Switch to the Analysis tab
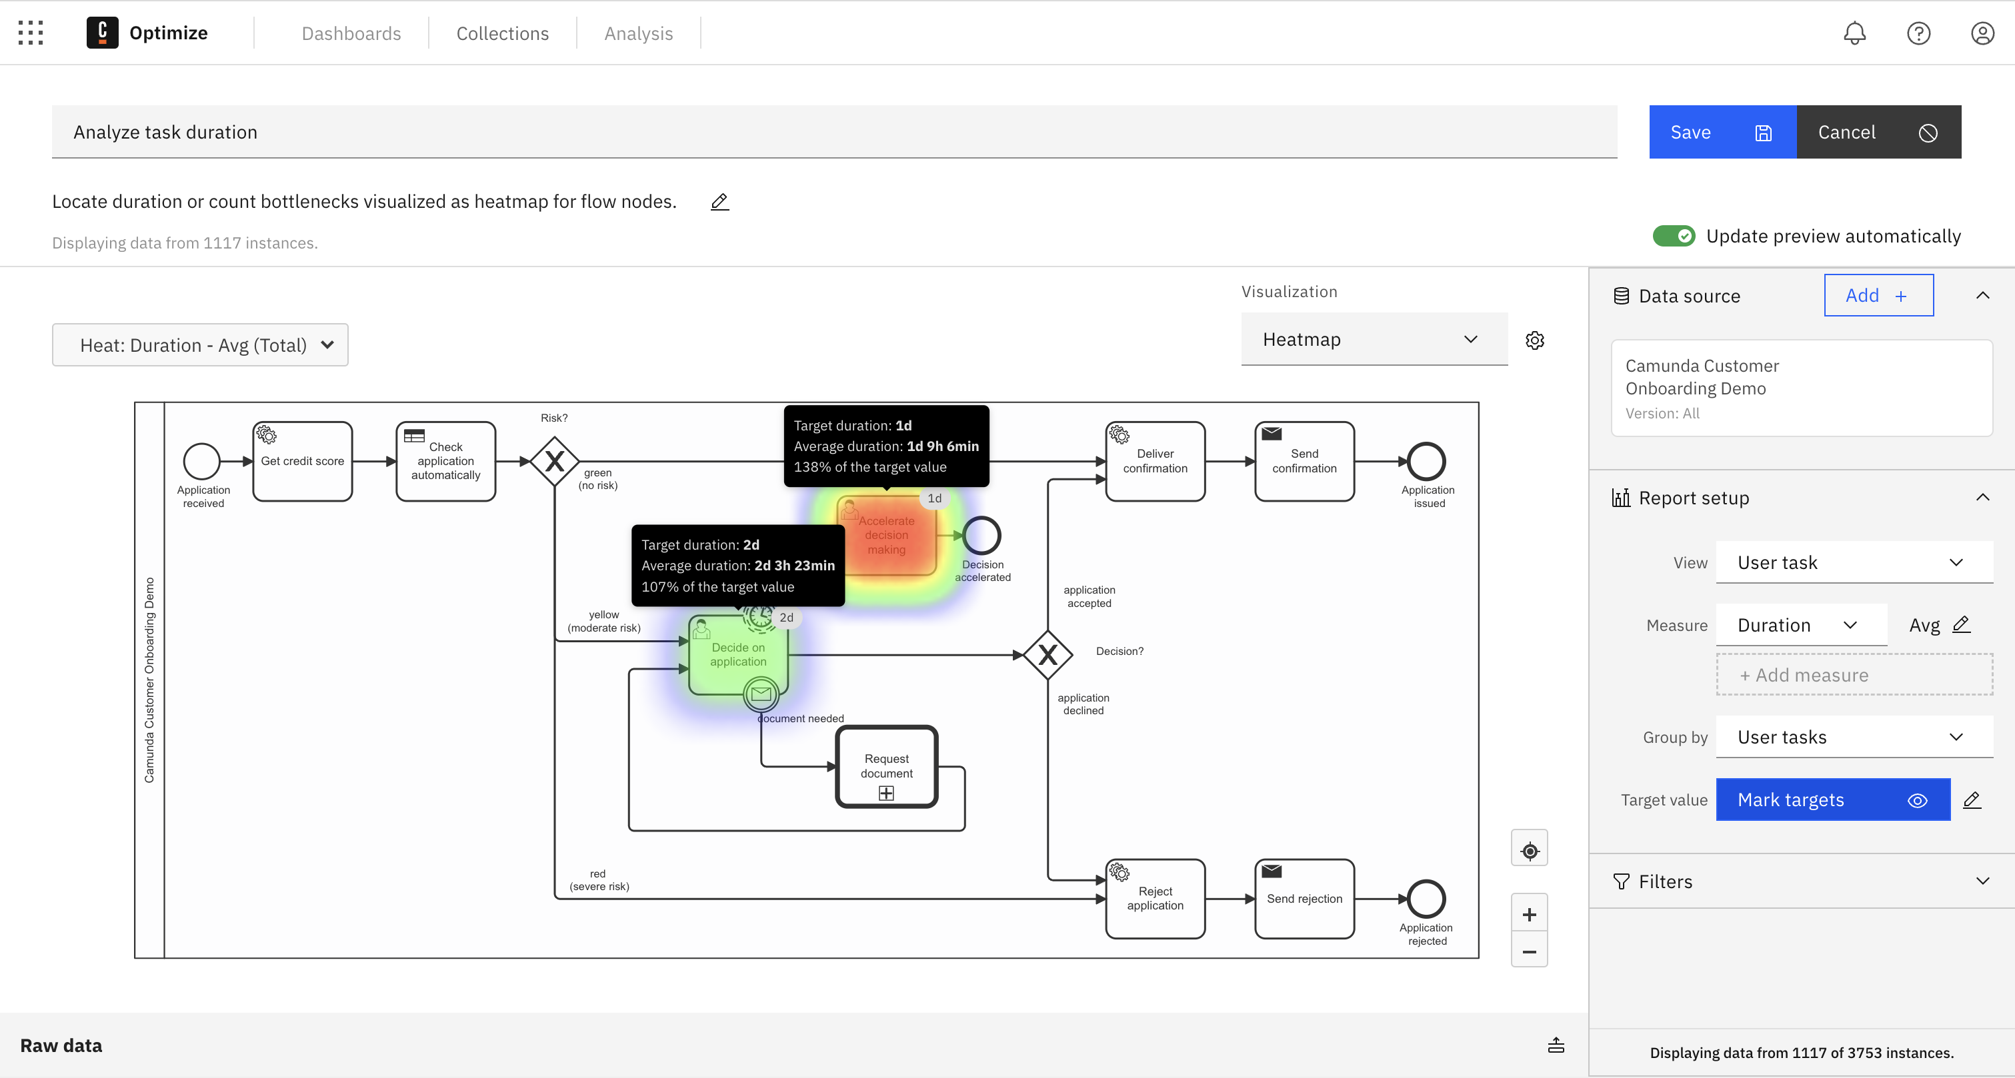 click(x=638, y=33)
